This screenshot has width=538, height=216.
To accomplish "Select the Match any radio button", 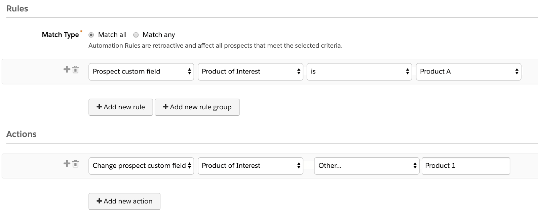I will pos(136,35).
